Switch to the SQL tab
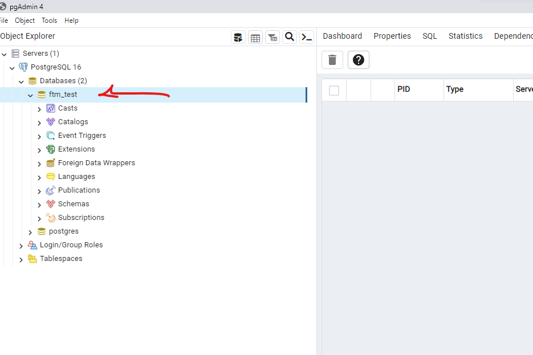This screenshot has height=355, width=533. click(430, 36)
